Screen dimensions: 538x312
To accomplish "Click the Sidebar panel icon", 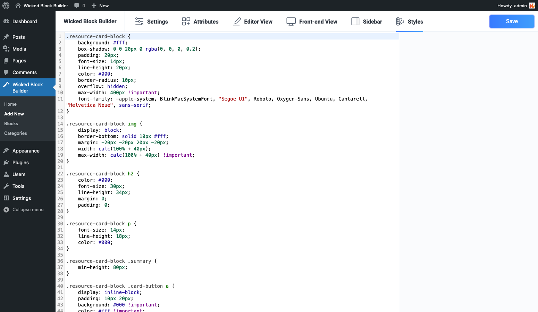I will (x=355, y=21).
